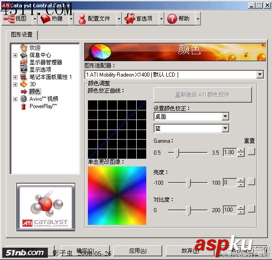Expand the 信息中心 tree node
The height and width of the screenshot is (260, 272).
pos(15,55)
